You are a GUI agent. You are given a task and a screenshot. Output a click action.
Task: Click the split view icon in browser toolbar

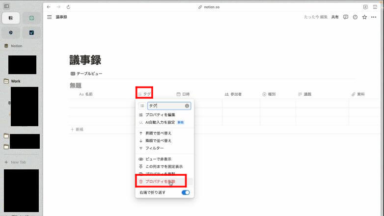click(375, 7)
